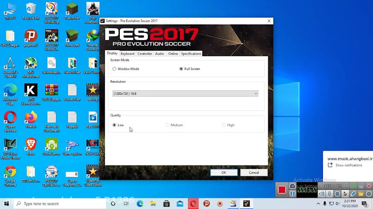This screenshot has width=373, height=209.
Task: Open Mail app from taskbar
Action: (180, 204)
